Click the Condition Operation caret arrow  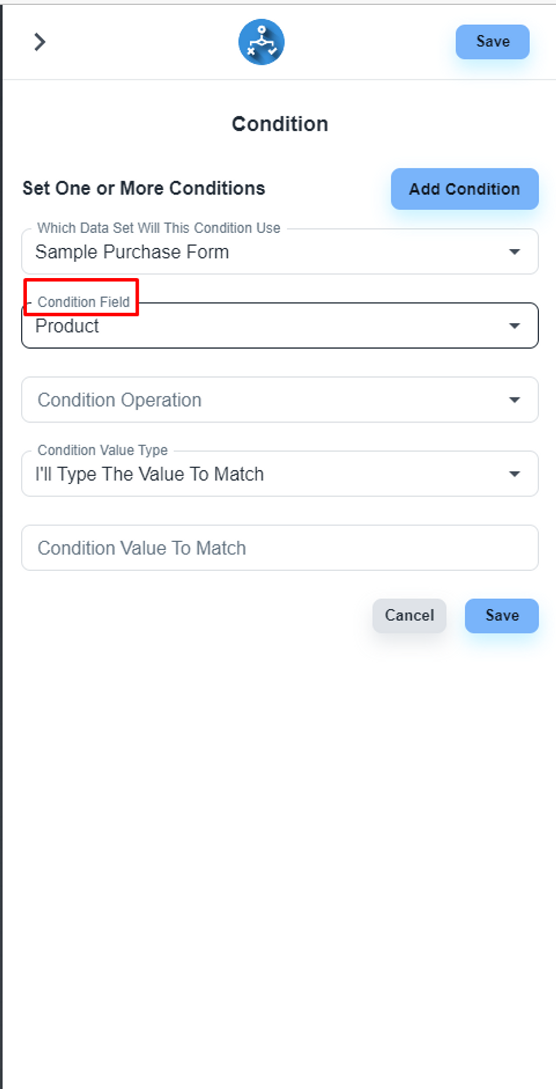514,400
